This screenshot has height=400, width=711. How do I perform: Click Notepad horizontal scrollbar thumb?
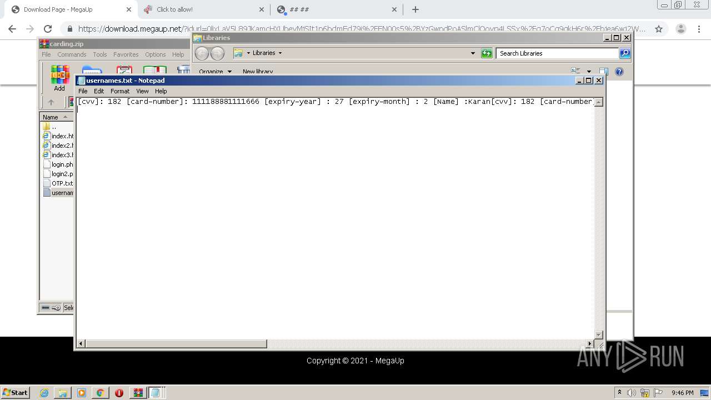tap(176, 344)
